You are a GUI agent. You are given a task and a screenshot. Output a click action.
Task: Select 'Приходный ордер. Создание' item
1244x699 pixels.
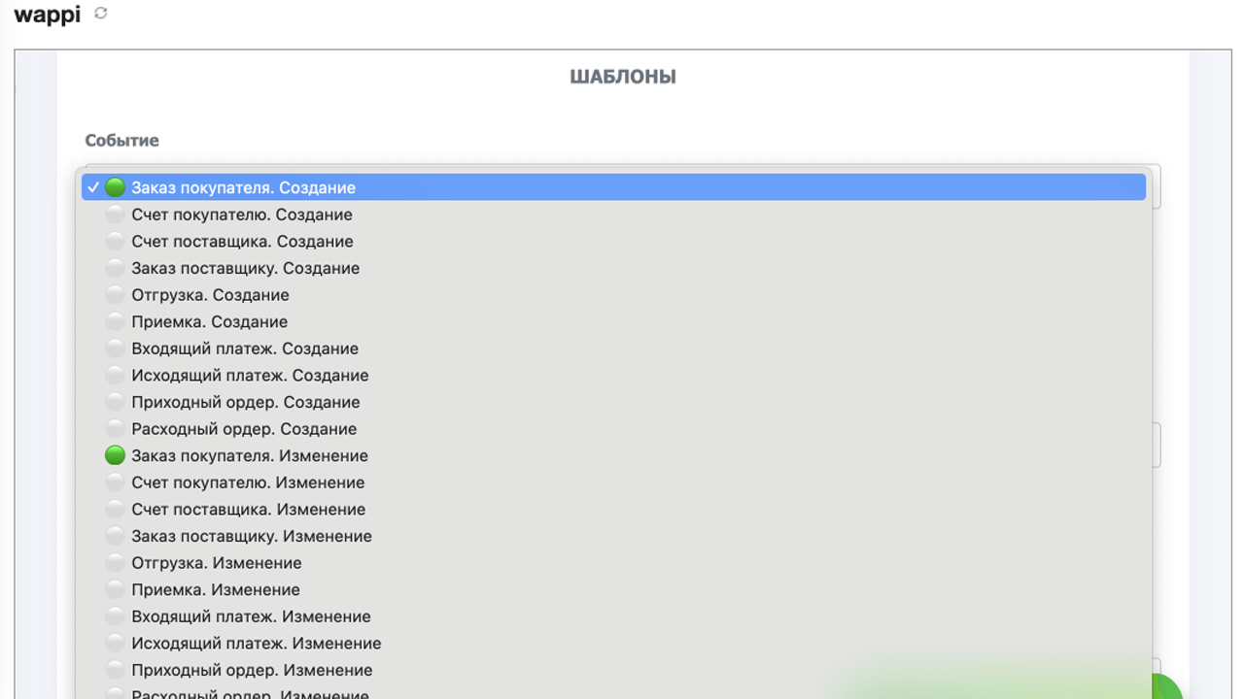[x=245, y=402]
